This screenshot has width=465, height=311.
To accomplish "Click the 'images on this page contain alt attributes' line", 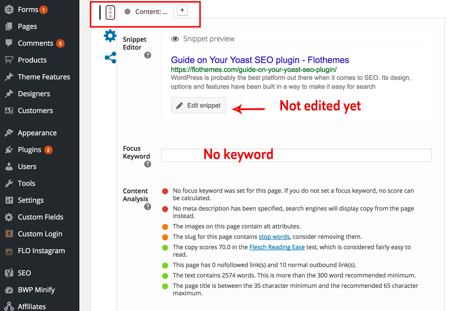I will [237, 226].
